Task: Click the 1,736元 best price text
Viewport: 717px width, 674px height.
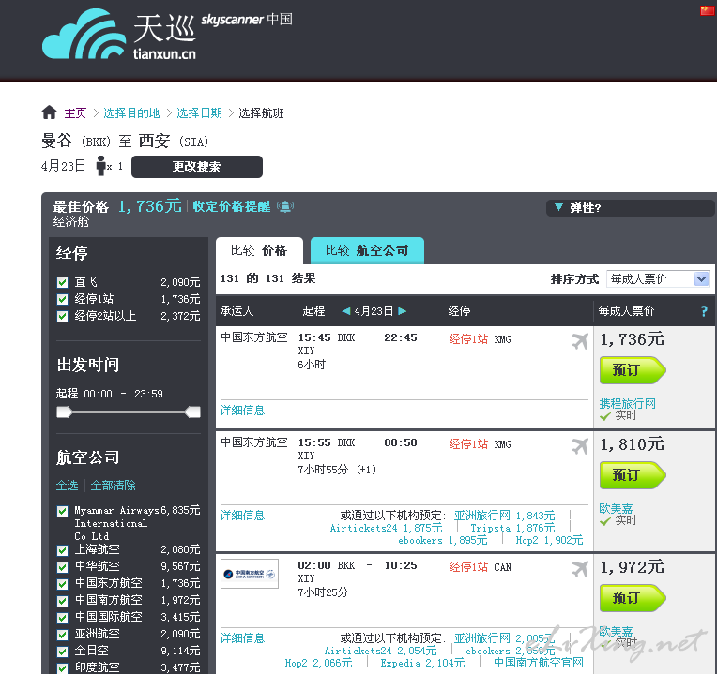Action: coord(149,206)
